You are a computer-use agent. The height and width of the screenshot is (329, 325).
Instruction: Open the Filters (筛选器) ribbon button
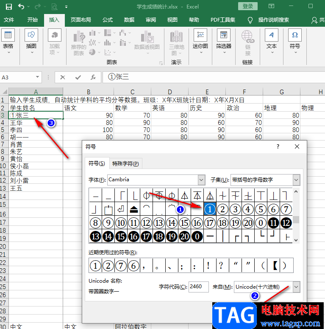pos(224,41)
